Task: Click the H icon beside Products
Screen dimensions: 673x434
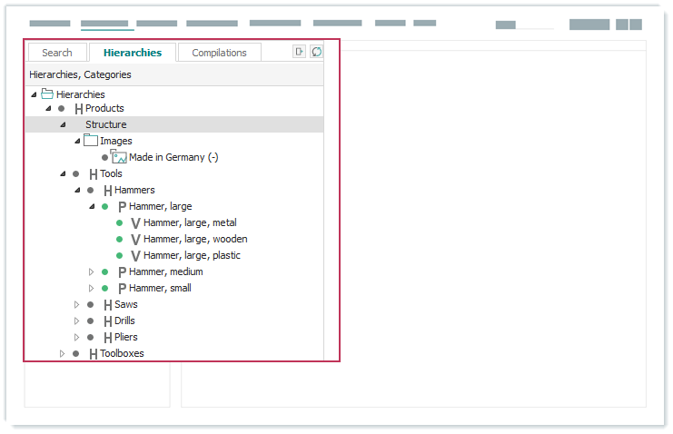Action: coord(78,109)
